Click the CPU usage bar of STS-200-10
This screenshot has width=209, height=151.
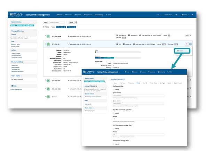pyautogui.click(x=118, y=52)
